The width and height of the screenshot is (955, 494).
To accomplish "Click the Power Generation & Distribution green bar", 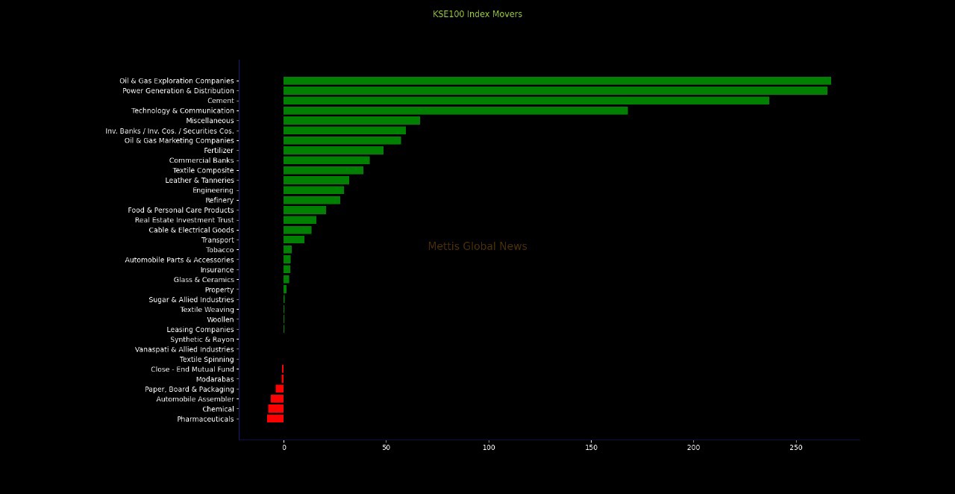I will [555, 91].
